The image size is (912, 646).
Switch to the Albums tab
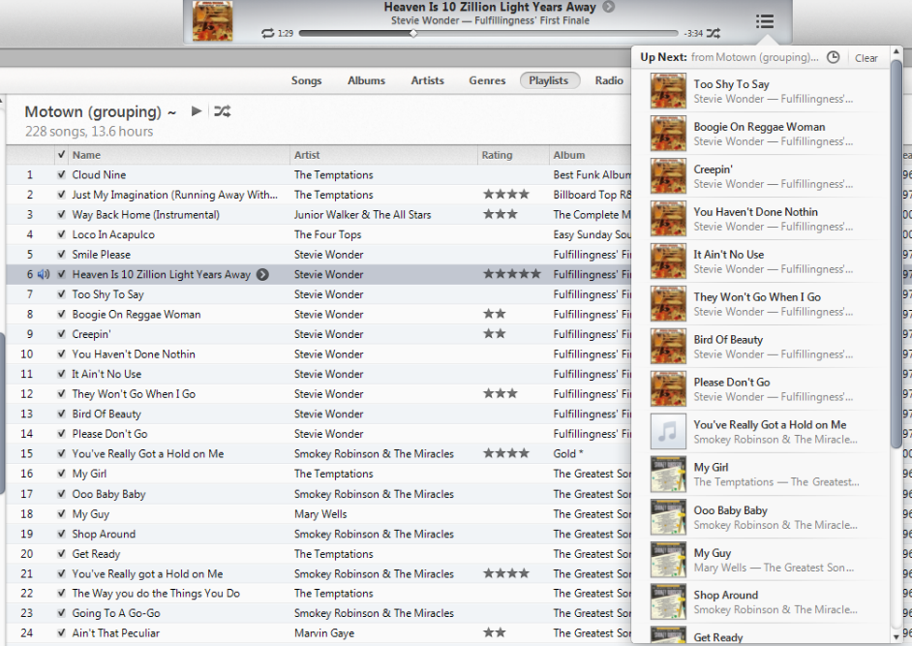pos(366,80)
